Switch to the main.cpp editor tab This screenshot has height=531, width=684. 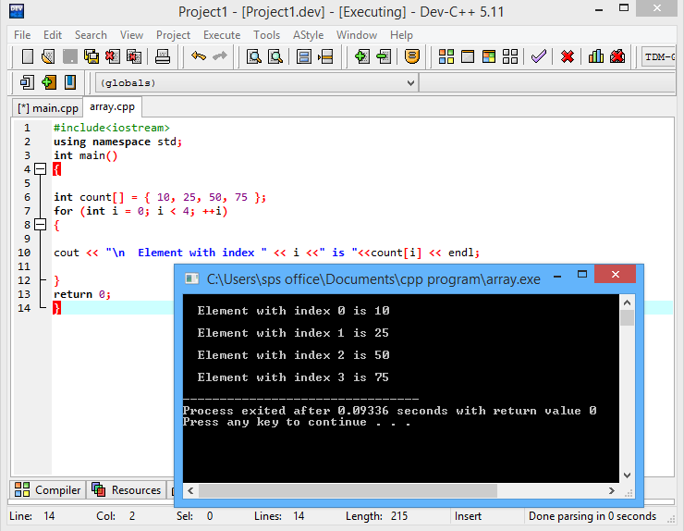(47, 108)
